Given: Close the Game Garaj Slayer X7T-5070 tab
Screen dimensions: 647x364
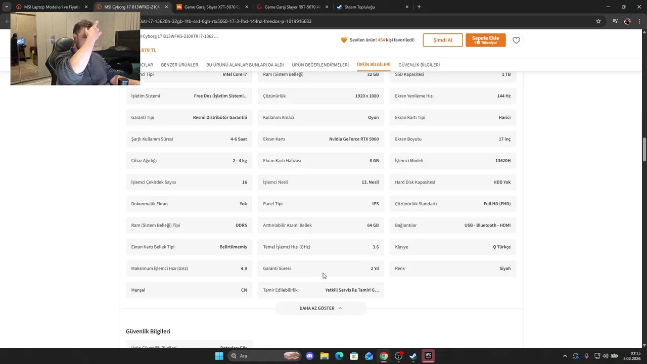Looking at the screenshot, I should 246,7.
